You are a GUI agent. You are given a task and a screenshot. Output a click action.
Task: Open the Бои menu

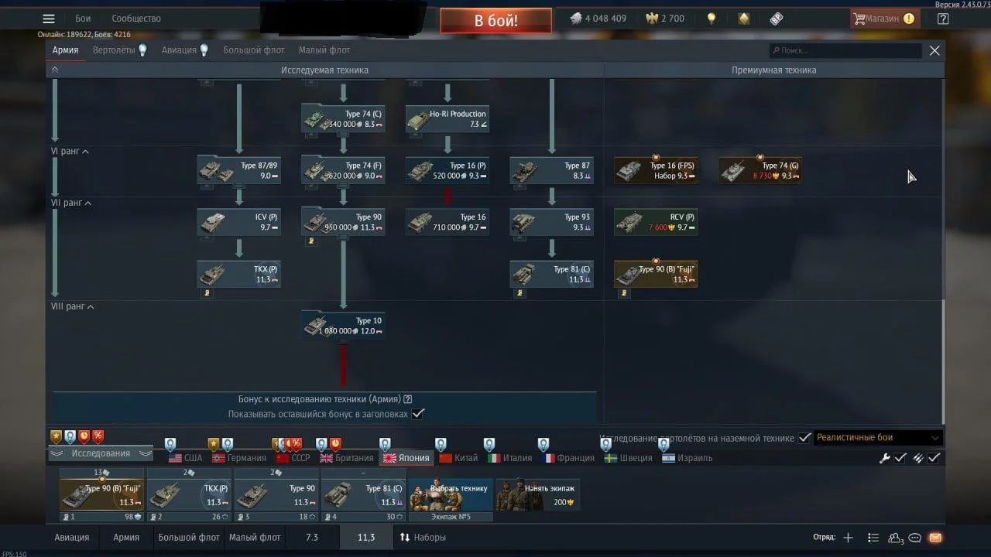83,19
